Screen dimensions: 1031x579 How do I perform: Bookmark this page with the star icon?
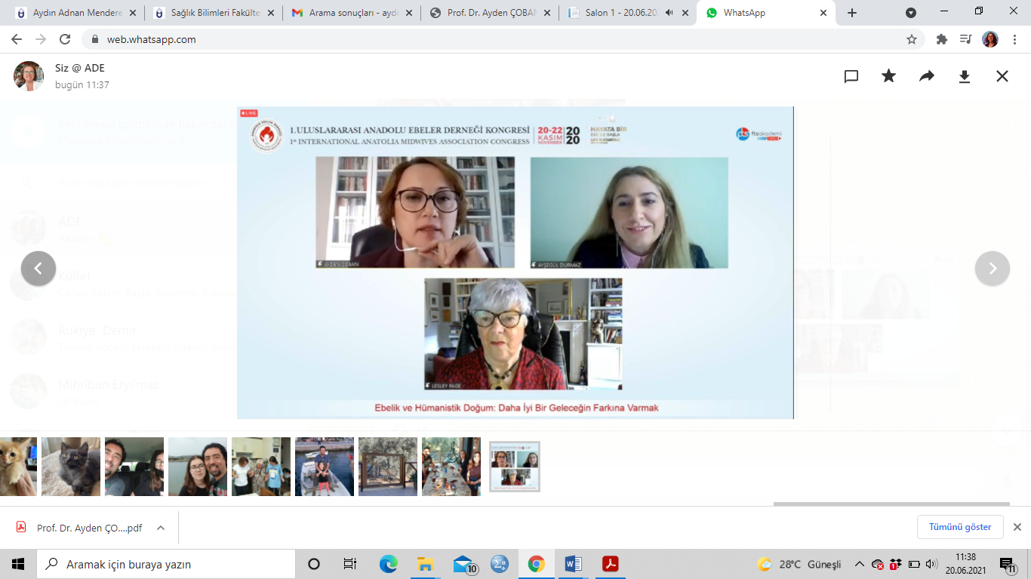(x=912, y=39)
